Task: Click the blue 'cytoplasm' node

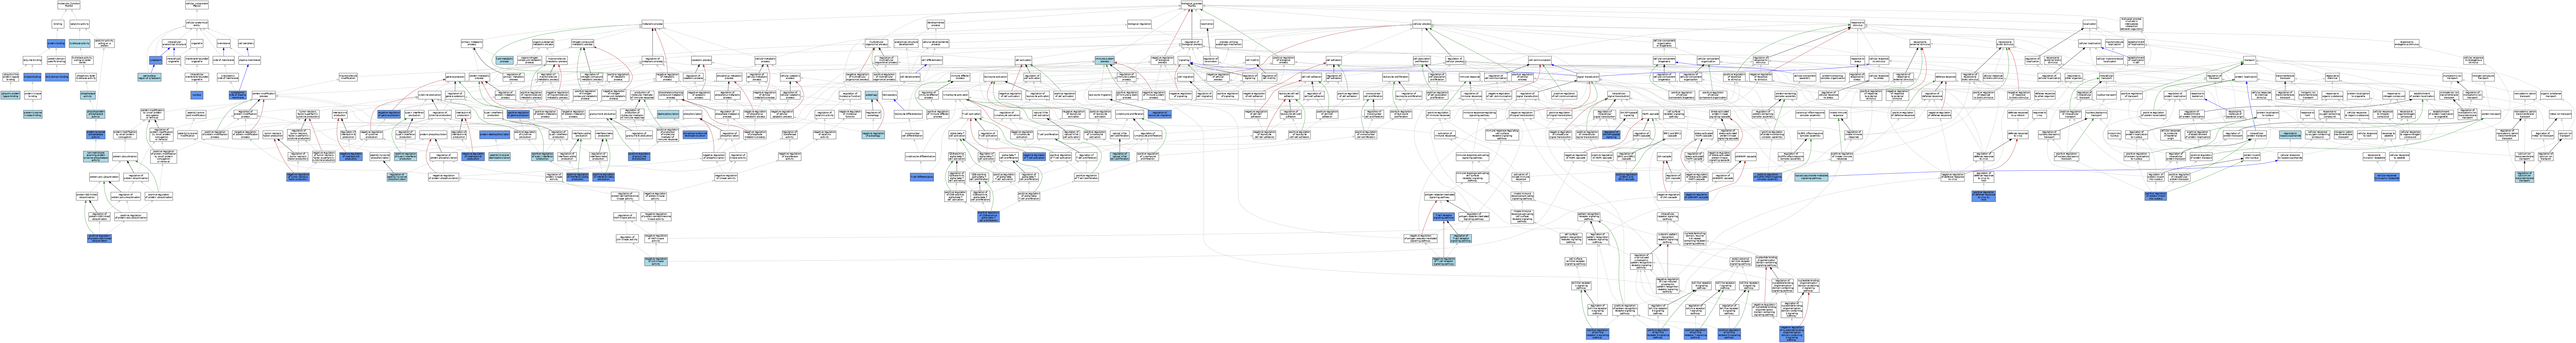Action: click(x=156, y=60)
